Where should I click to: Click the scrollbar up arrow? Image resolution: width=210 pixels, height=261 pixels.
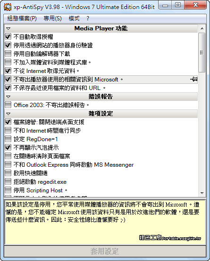pos(202,28)
